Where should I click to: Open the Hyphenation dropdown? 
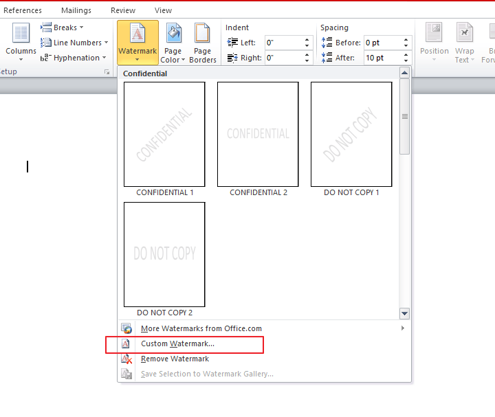tap(74, 58)
